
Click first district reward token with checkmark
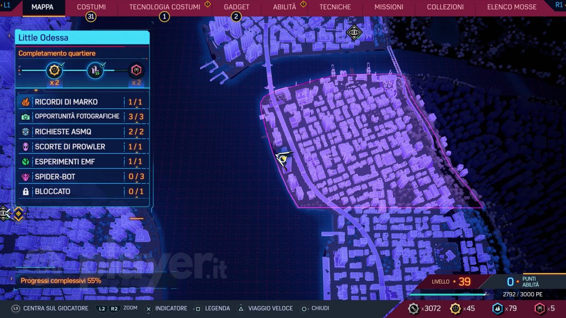pyautogui.click(x=54, y=71)
